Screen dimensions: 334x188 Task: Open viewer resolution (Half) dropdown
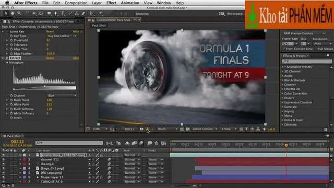pyautogui.click(x=168, y=129)
